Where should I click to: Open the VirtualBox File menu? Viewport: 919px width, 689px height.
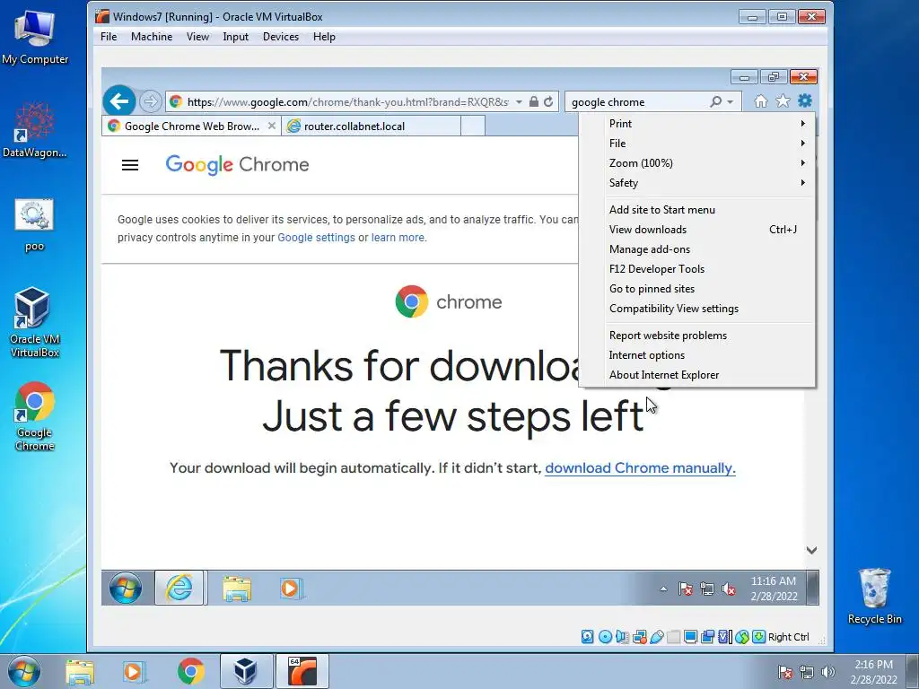point(109,36)
